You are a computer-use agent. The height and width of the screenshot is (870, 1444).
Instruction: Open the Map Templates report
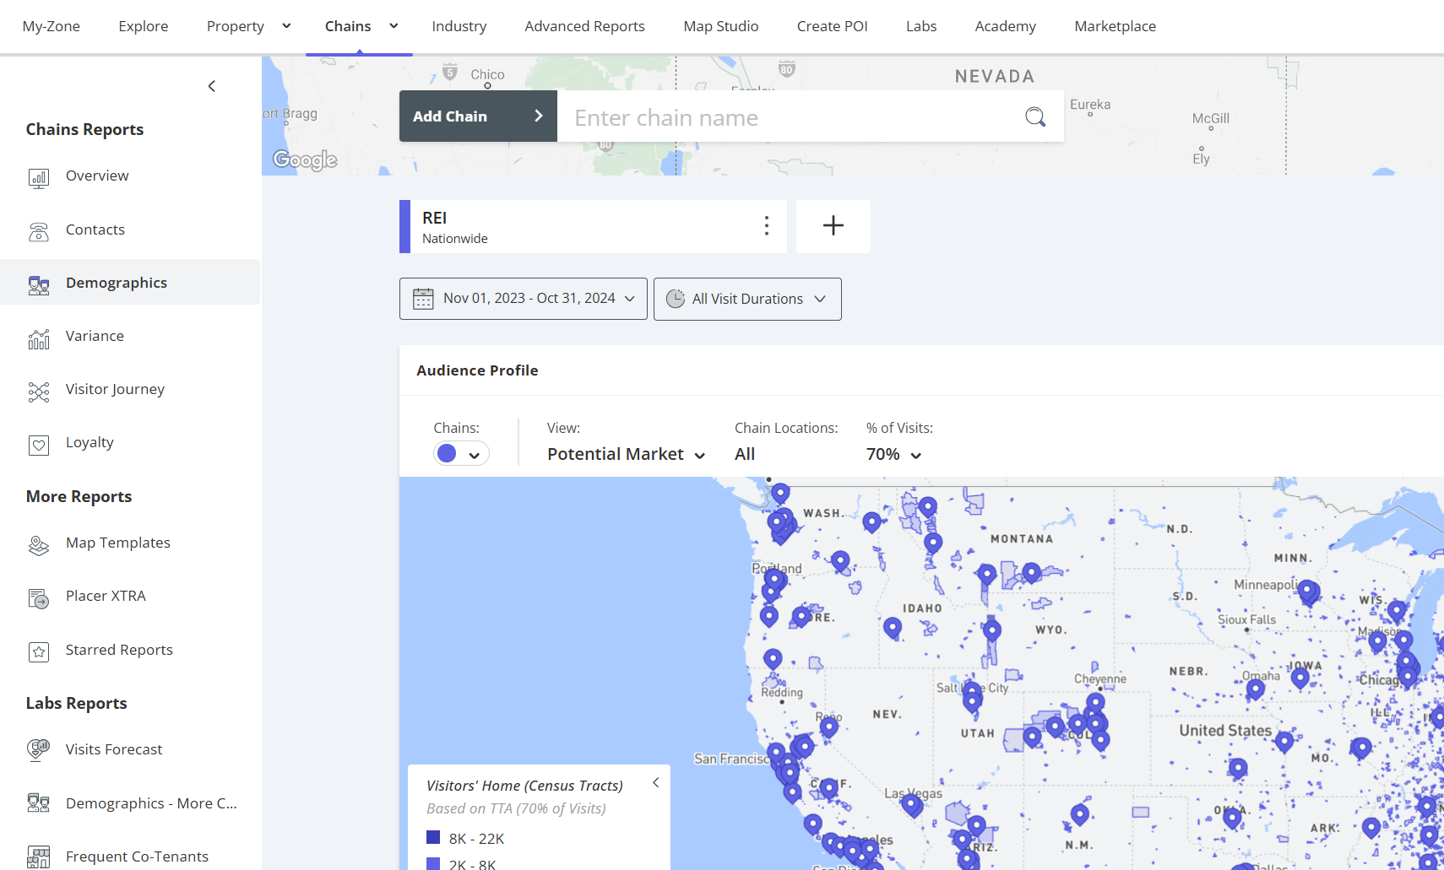(118, 543)
